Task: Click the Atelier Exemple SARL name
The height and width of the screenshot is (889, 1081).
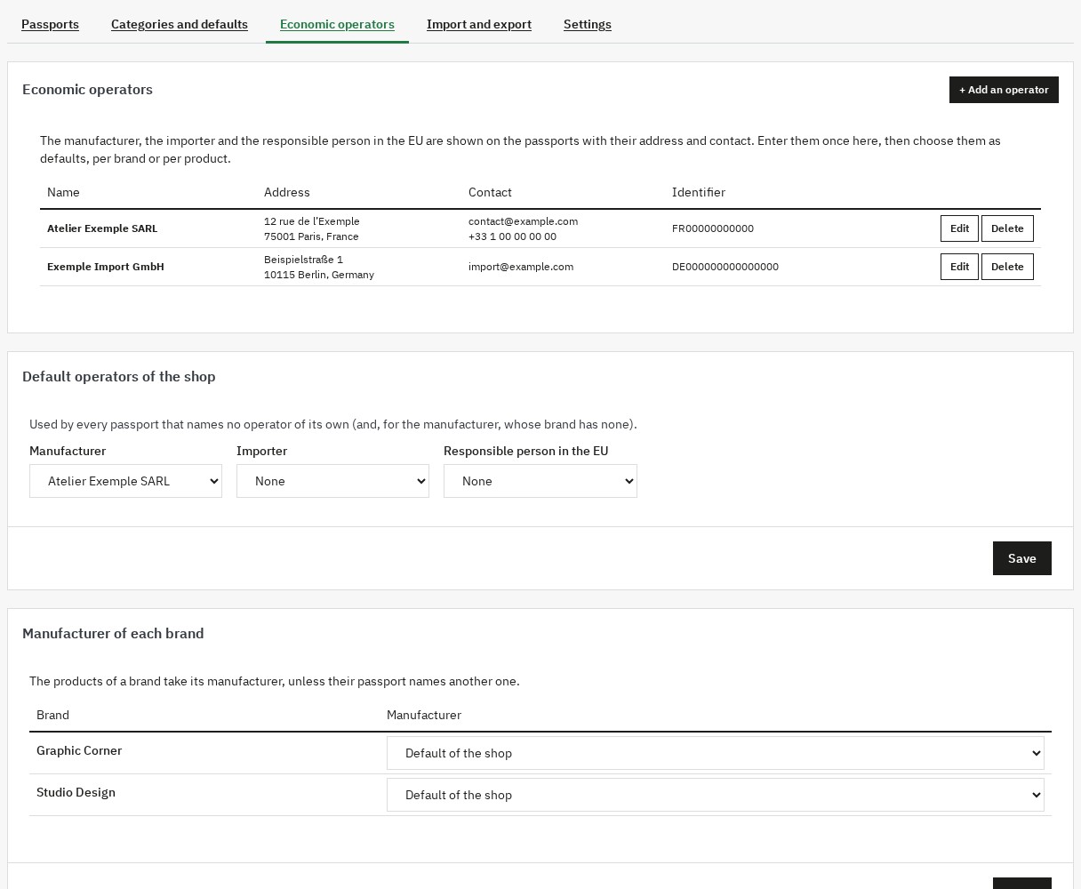Action: tap(102, 228)
